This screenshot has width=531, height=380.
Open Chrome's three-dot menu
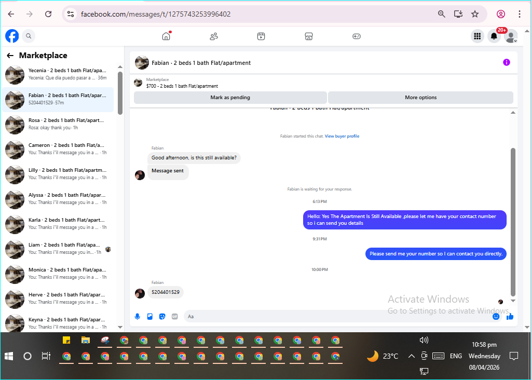point(520,14)
